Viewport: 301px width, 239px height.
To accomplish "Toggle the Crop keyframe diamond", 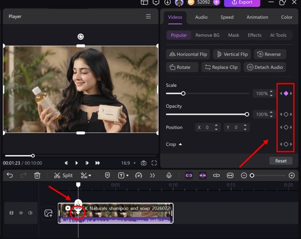I will (x=286, y=144).
